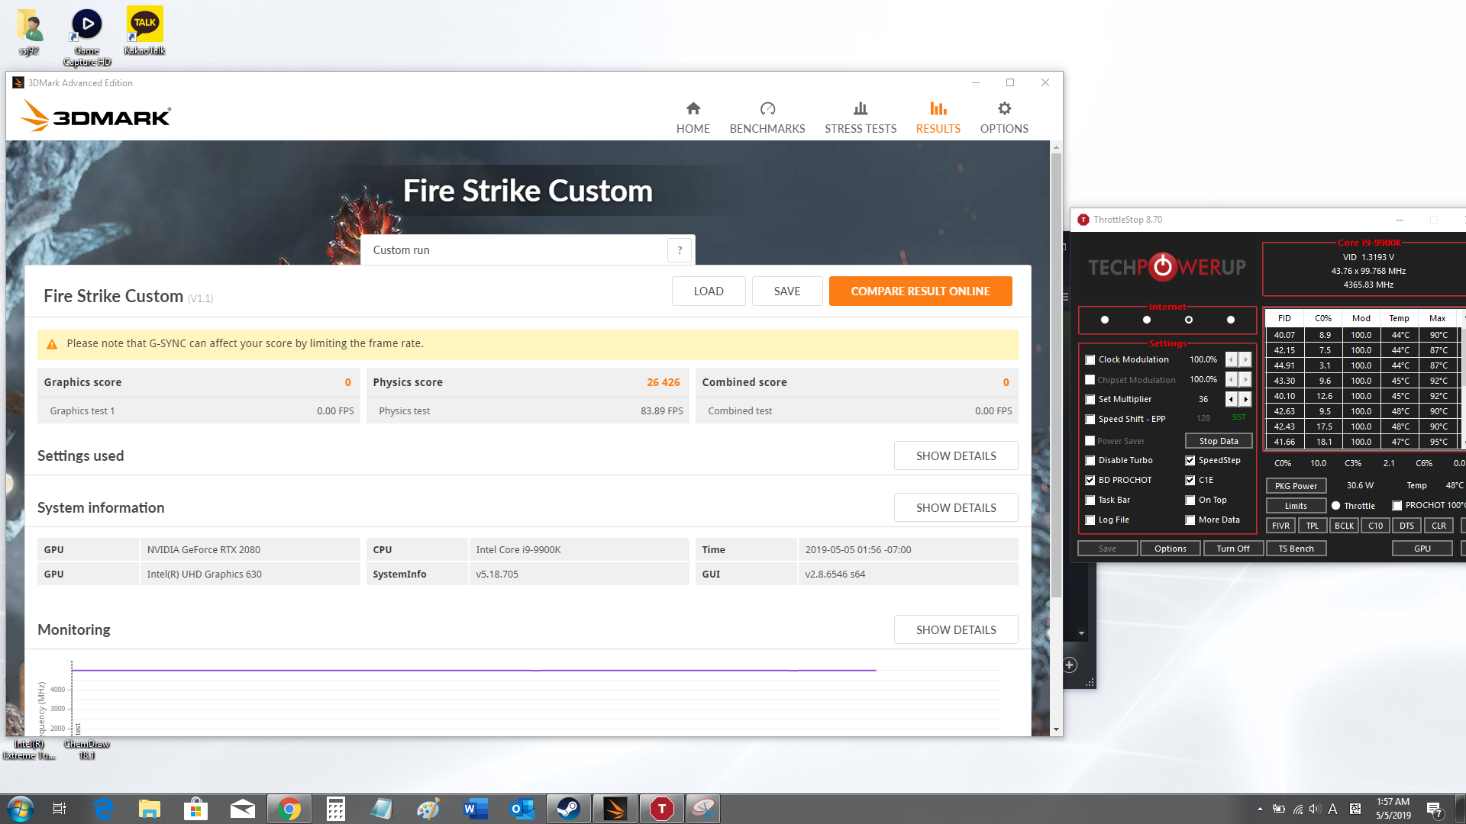Open the 3DMark Home icon
1466x824 pixels.
pyautogui.click(x=693, y=109)
